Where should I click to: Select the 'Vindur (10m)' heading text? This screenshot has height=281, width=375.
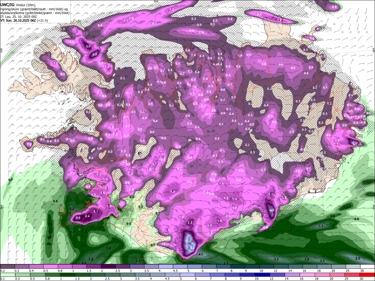pos(26,5)
